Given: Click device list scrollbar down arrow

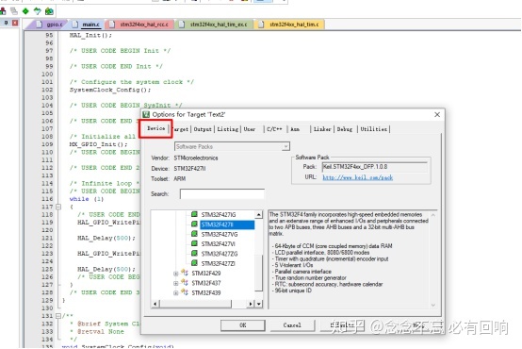Looking at the screenshot, I should (x=259, y=304).
